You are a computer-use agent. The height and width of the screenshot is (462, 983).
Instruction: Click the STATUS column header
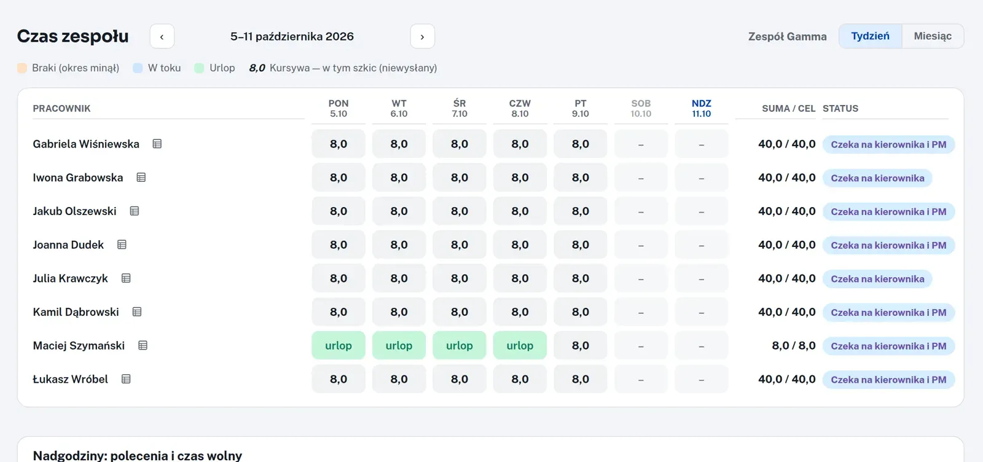(x=840, y=109)
